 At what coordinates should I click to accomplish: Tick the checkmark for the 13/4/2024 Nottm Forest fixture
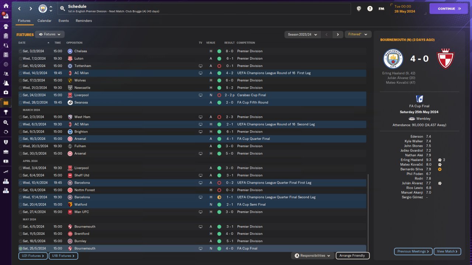point(21,190)
